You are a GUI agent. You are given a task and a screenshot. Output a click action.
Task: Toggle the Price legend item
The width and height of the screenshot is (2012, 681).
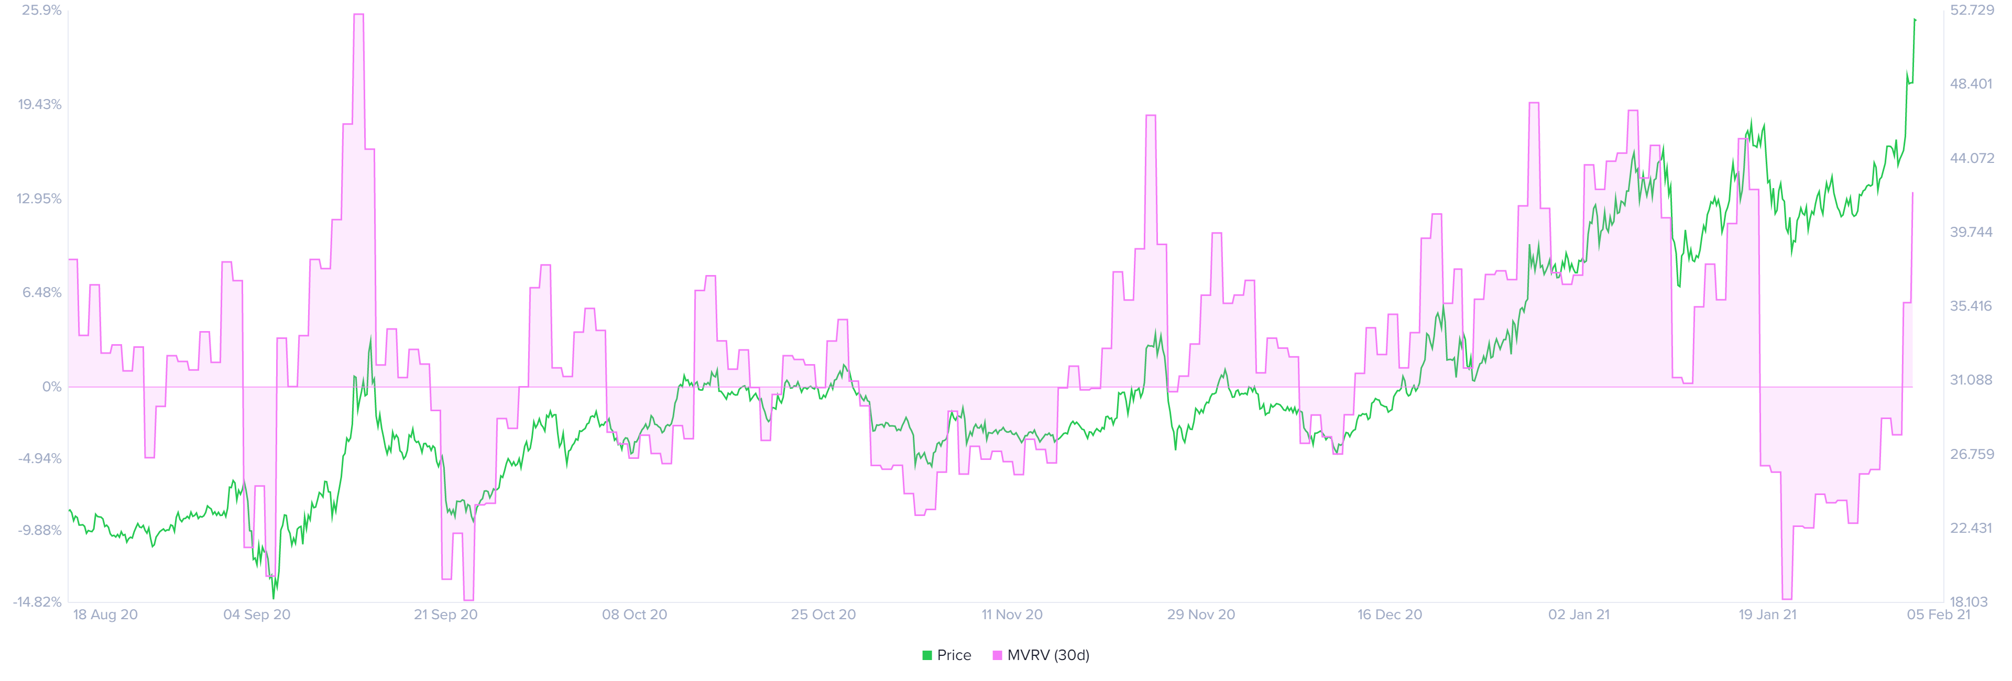tap(947, 655)
